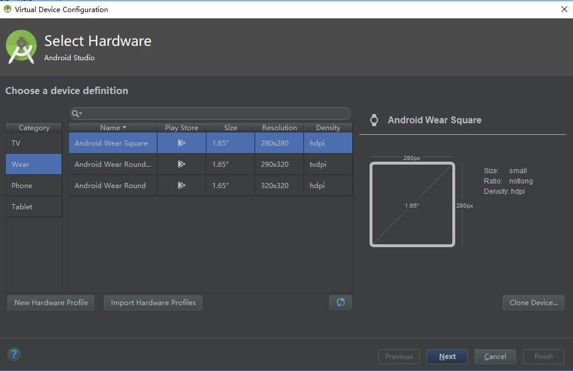573x371 pixels.
Task: Focus the device search input field
Action: [210, 114]
